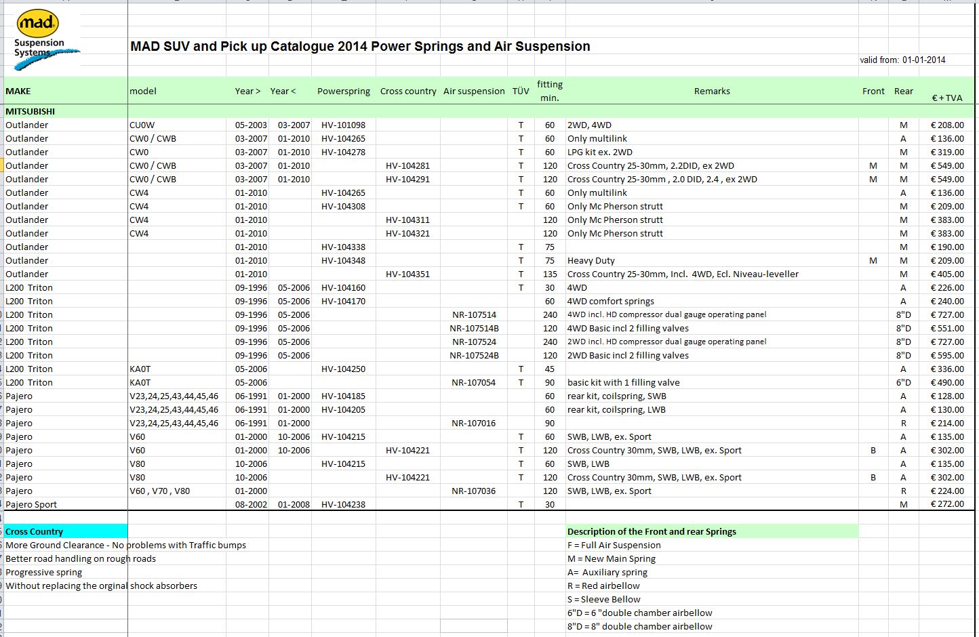Click the Remarks column header
This screenshot has height=637, width=979.
coord(712,91)
